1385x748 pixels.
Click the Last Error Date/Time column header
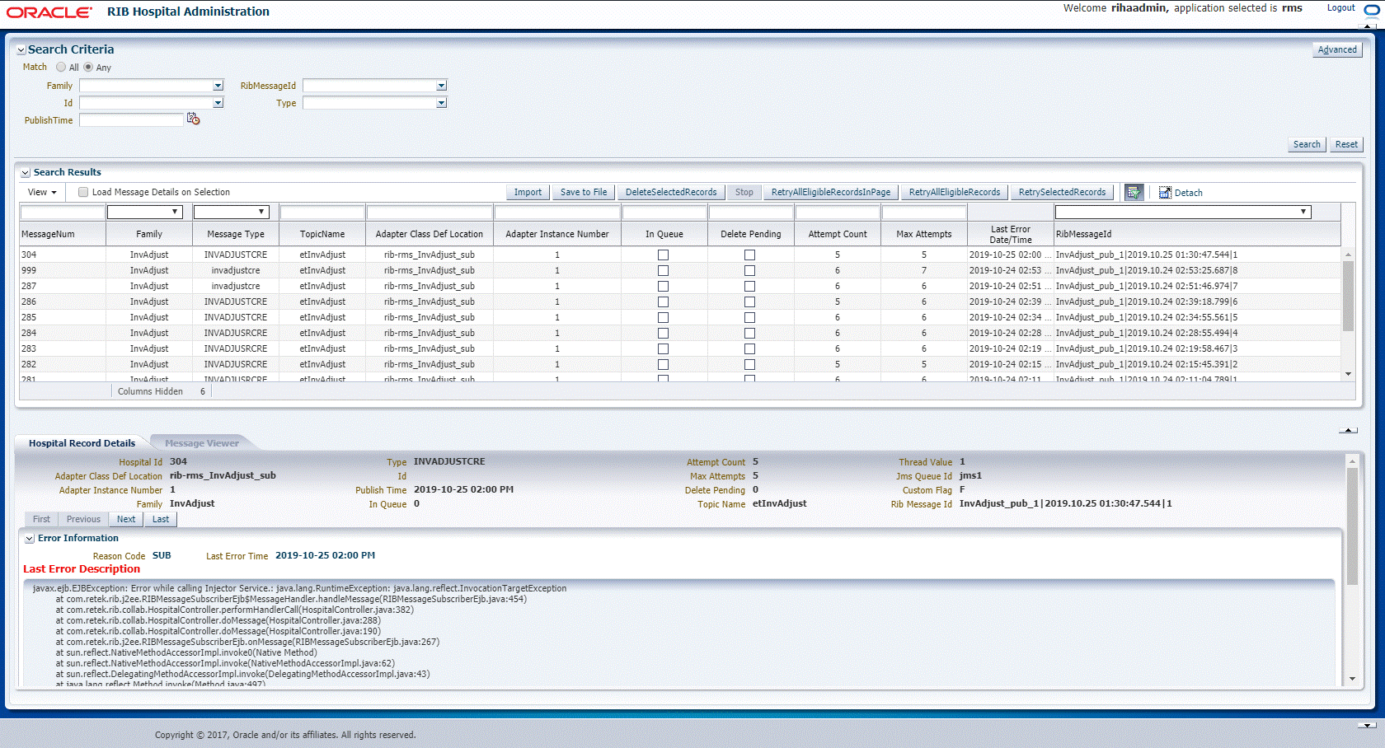pyautogui.click(x=1010, y=234)
